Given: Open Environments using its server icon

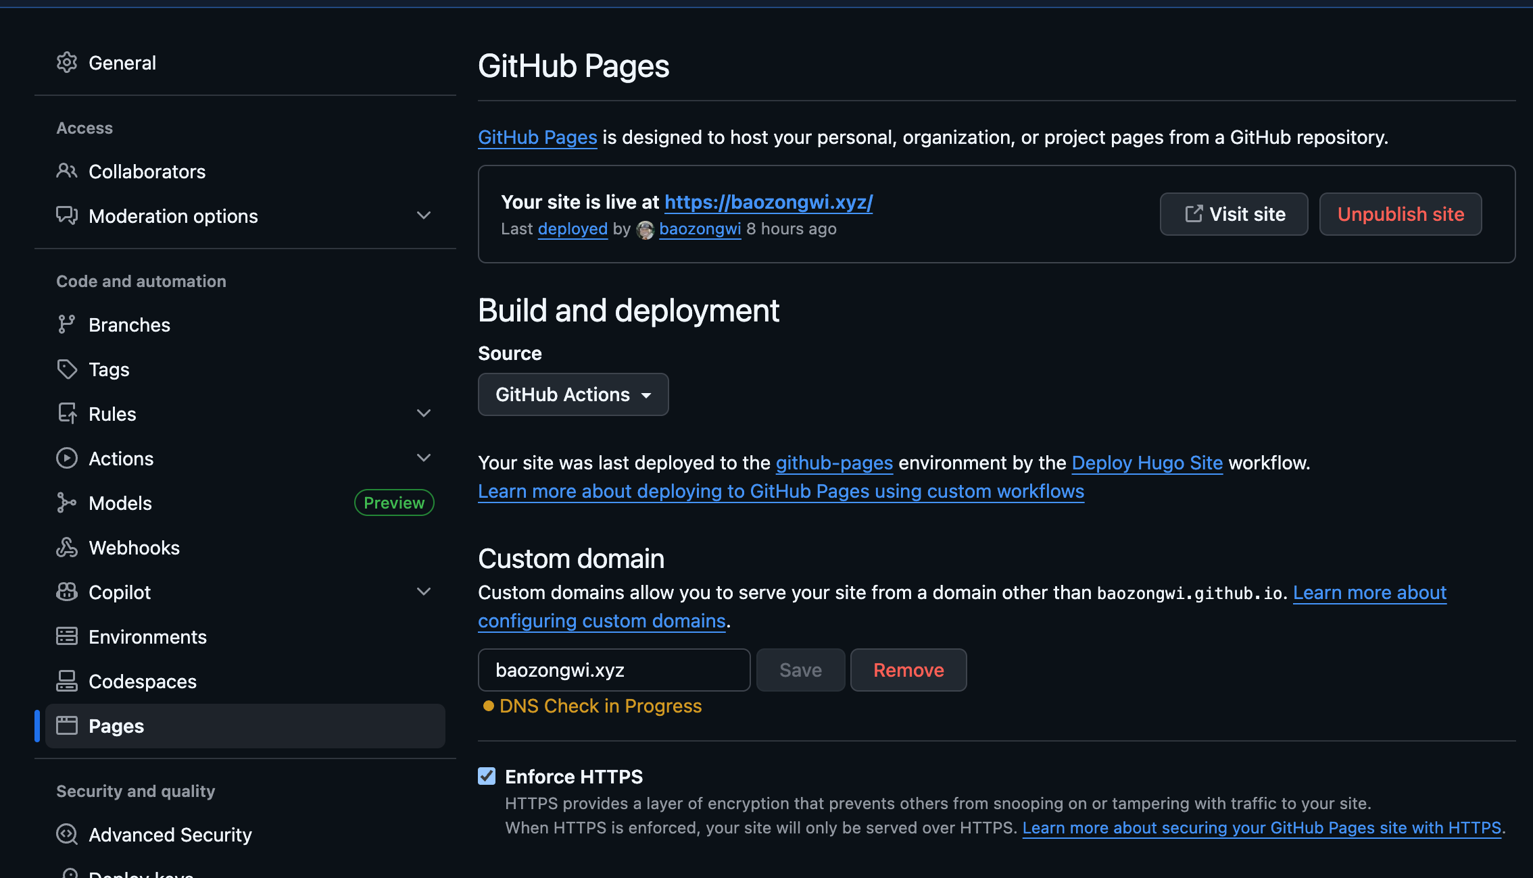Looking at the screenshot, I should [x=67, y=637].
